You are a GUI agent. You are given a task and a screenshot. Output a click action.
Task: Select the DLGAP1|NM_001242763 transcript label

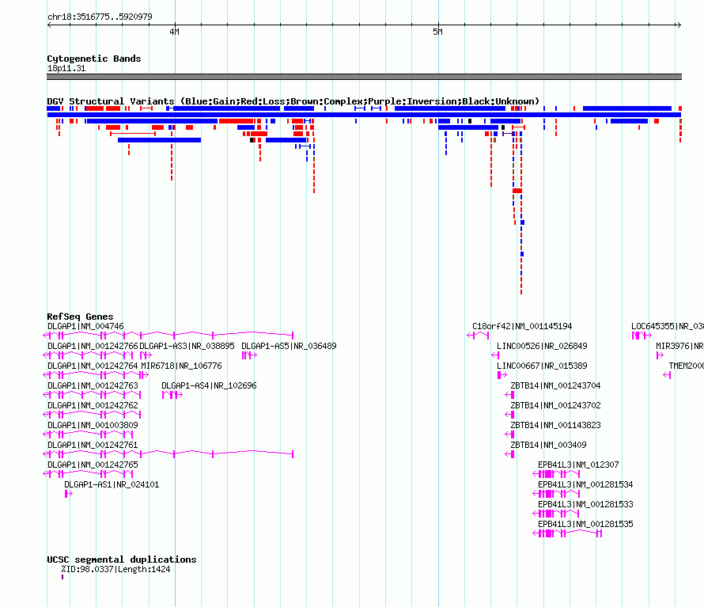(x=93, y=385)
